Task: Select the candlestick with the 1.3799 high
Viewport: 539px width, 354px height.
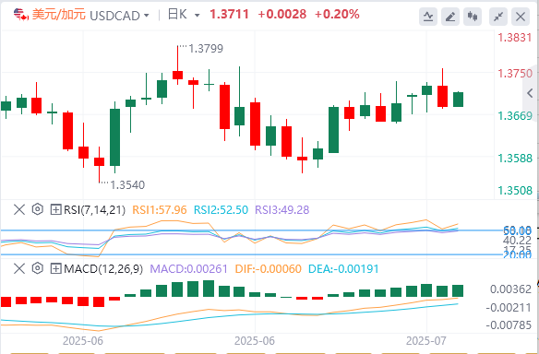Action: [x=178, y=75]
